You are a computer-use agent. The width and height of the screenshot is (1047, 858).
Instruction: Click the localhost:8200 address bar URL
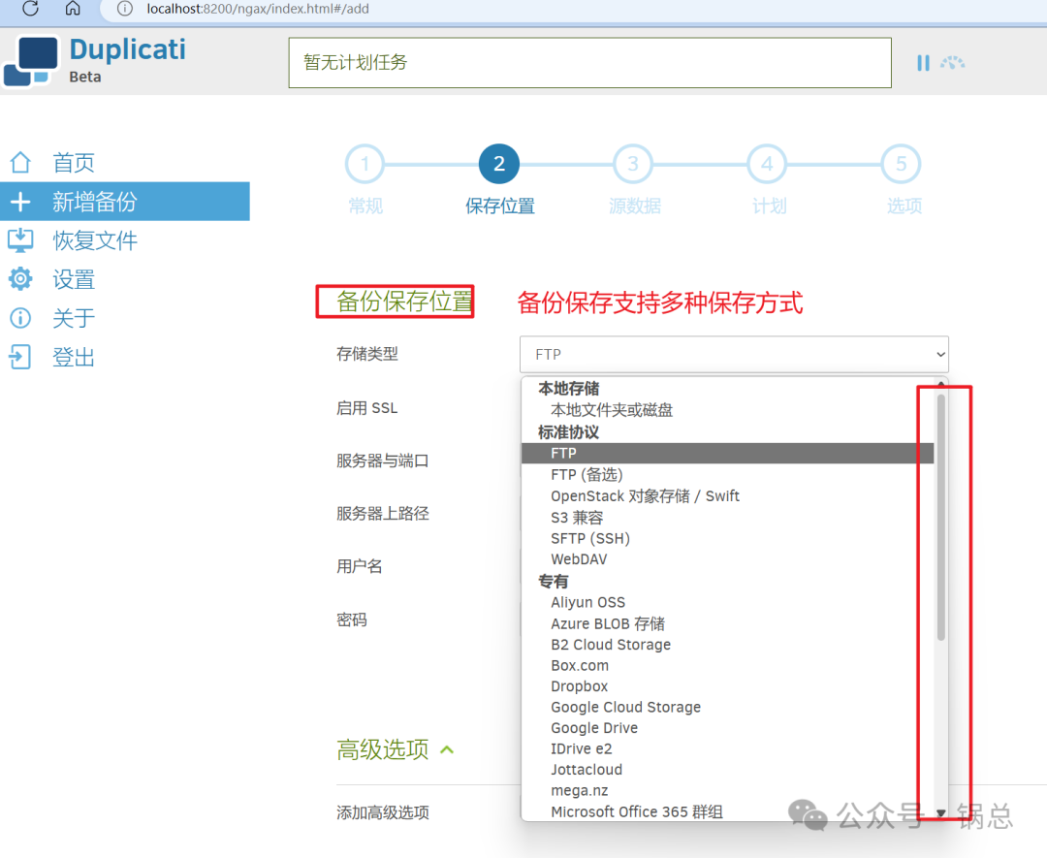[258, 9]
